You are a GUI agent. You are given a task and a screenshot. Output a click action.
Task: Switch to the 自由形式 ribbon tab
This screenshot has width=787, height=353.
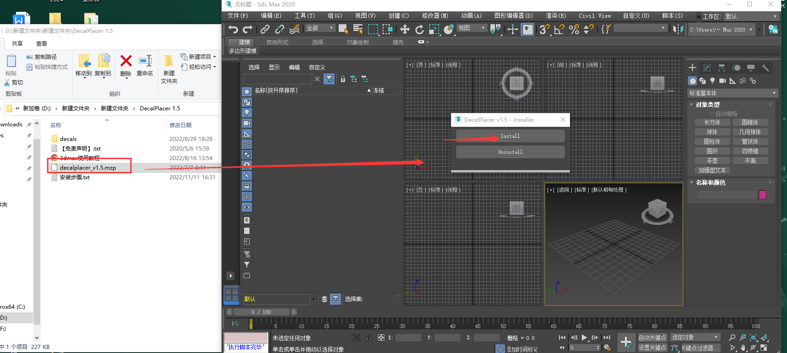click(x=277, y=42)
